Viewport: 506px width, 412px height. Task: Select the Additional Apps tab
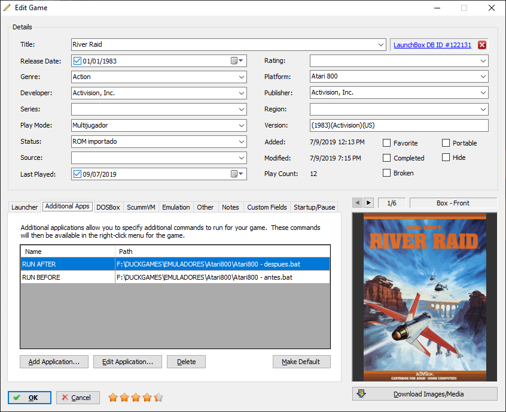[x=67, y=206]
